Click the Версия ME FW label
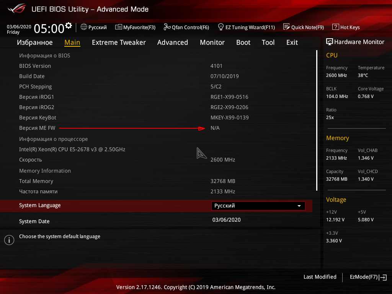 [37, 128]
